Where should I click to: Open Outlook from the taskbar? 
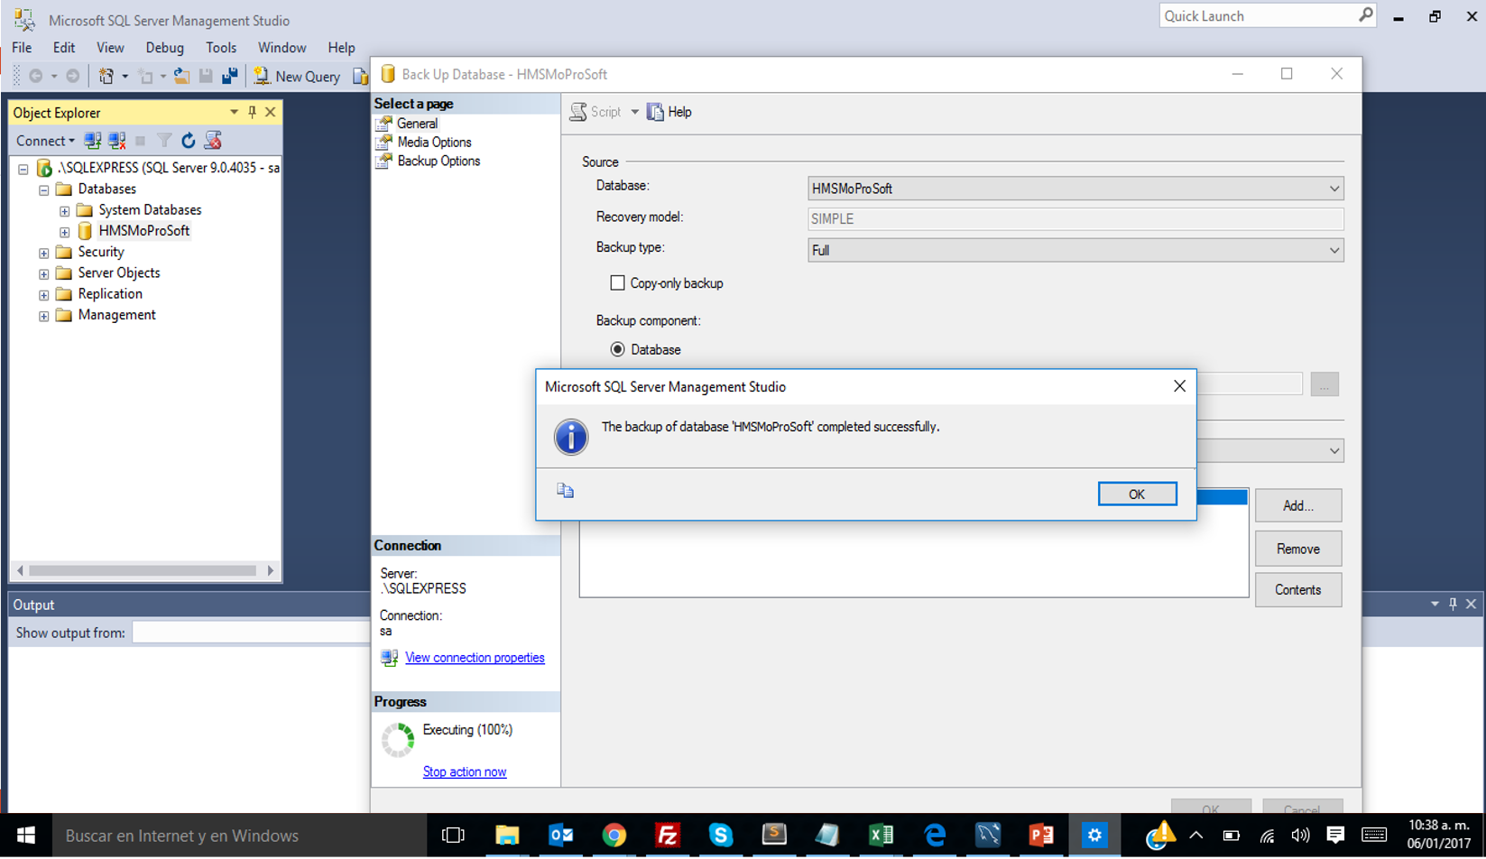click(561, 836)
